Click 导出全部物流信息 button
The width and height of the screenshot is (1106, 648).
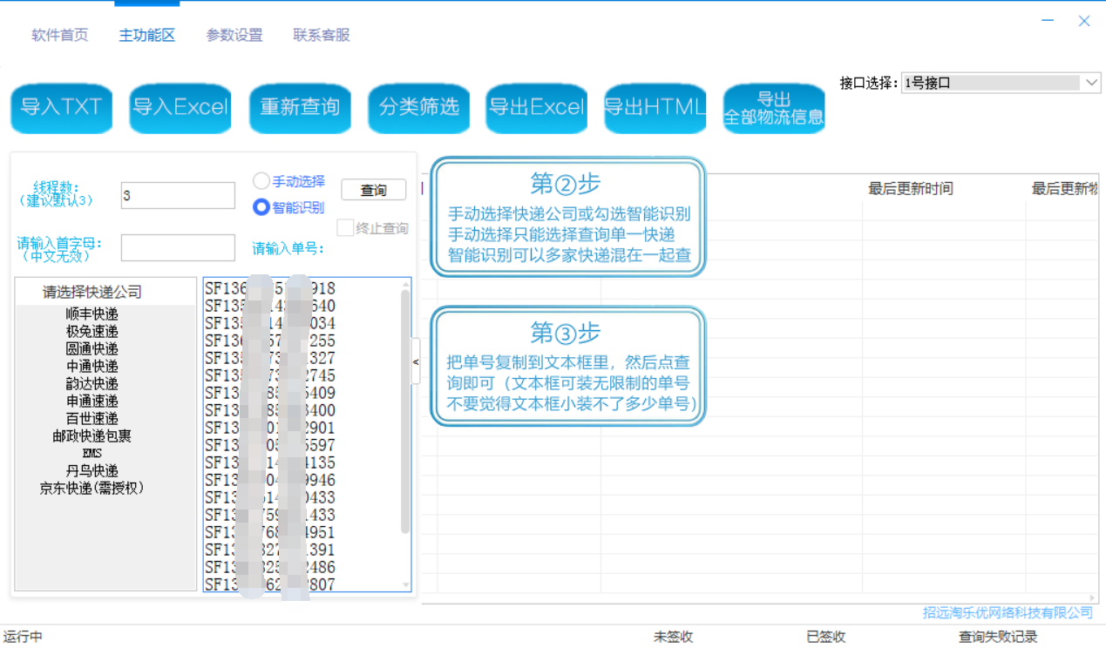774,108
